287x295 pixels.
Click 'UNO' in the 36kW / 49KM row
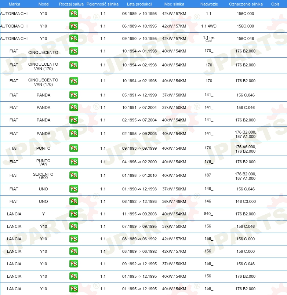pos(43,201)
